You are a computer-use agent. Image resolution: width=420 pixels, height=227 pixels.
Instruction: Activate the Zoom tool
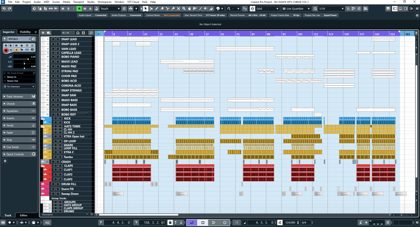[184, 8]
